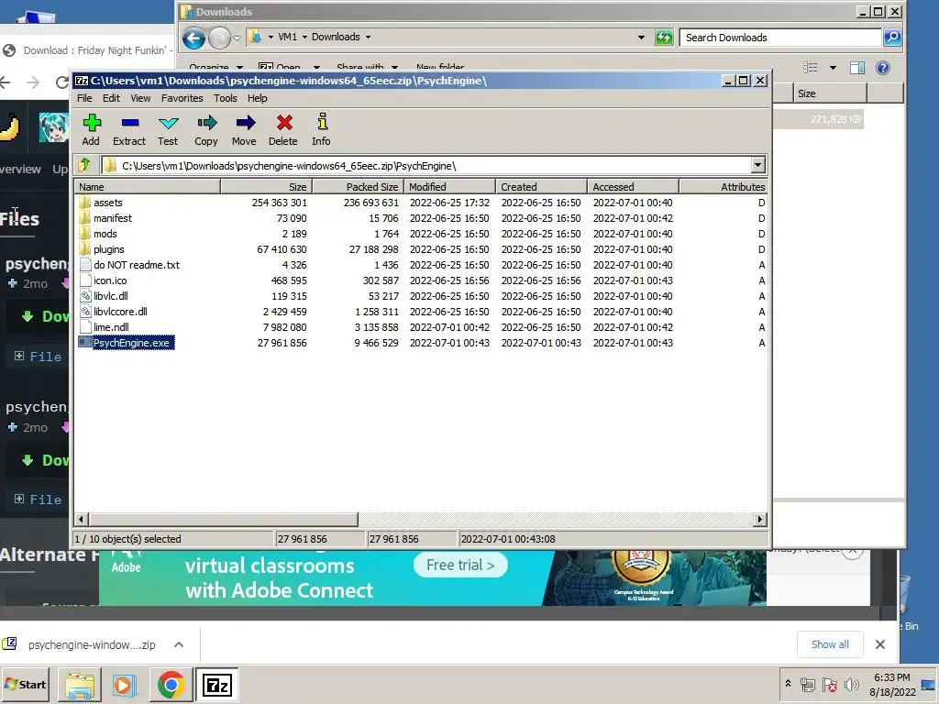
Task: Click Search Downloads input field
Action: pyautogui.click(x=781, y=38)
